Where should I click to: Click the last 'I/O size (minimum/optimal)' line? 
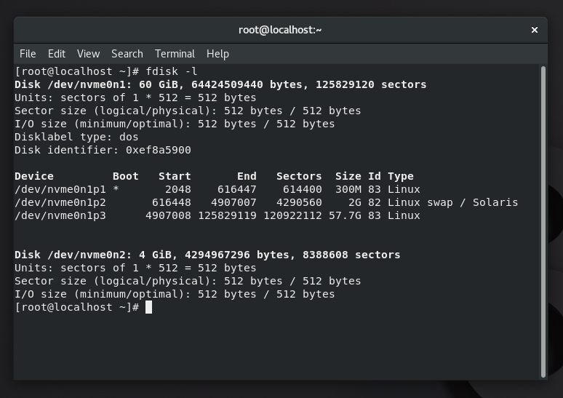(175, 294)
